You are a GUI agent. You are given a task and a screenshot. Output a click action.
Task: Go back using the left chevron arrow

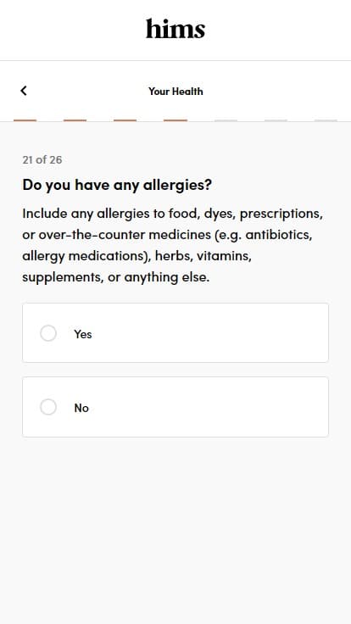(x=24, y=91)
